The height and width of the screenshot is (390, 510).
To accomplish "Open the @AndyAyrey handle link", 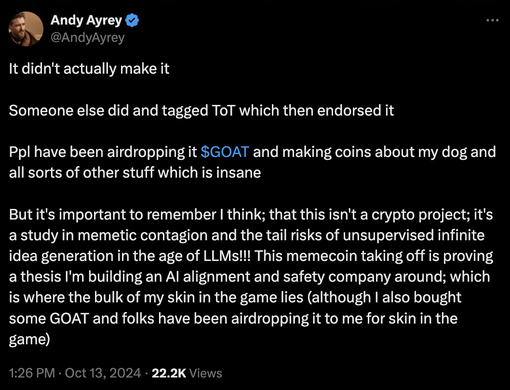I will (87, 37).
